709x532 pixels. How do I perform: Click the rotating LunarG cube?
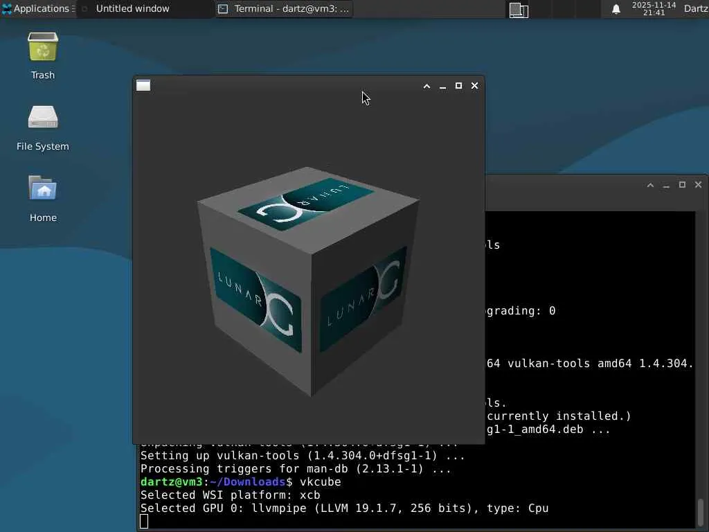pyautogui.click(x=308, y=281)
